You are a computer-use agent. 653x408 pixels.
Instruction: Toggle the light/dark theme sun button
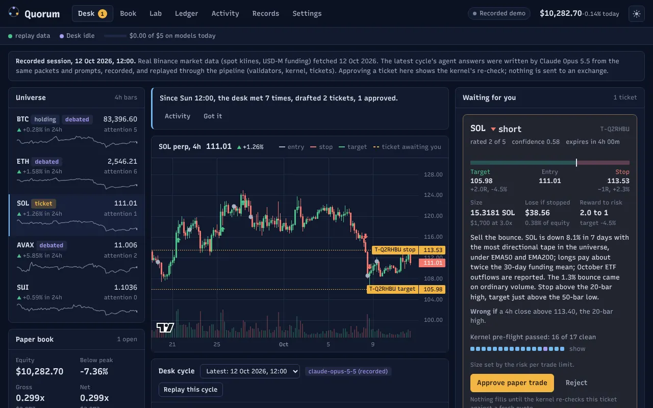tap(637, 14)
